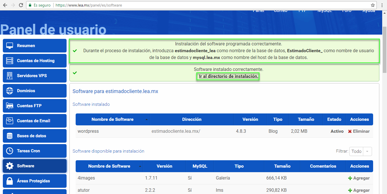This screenshot has width=387, height=194.
Task: Click Agregar for atutor
Action: 362,190
